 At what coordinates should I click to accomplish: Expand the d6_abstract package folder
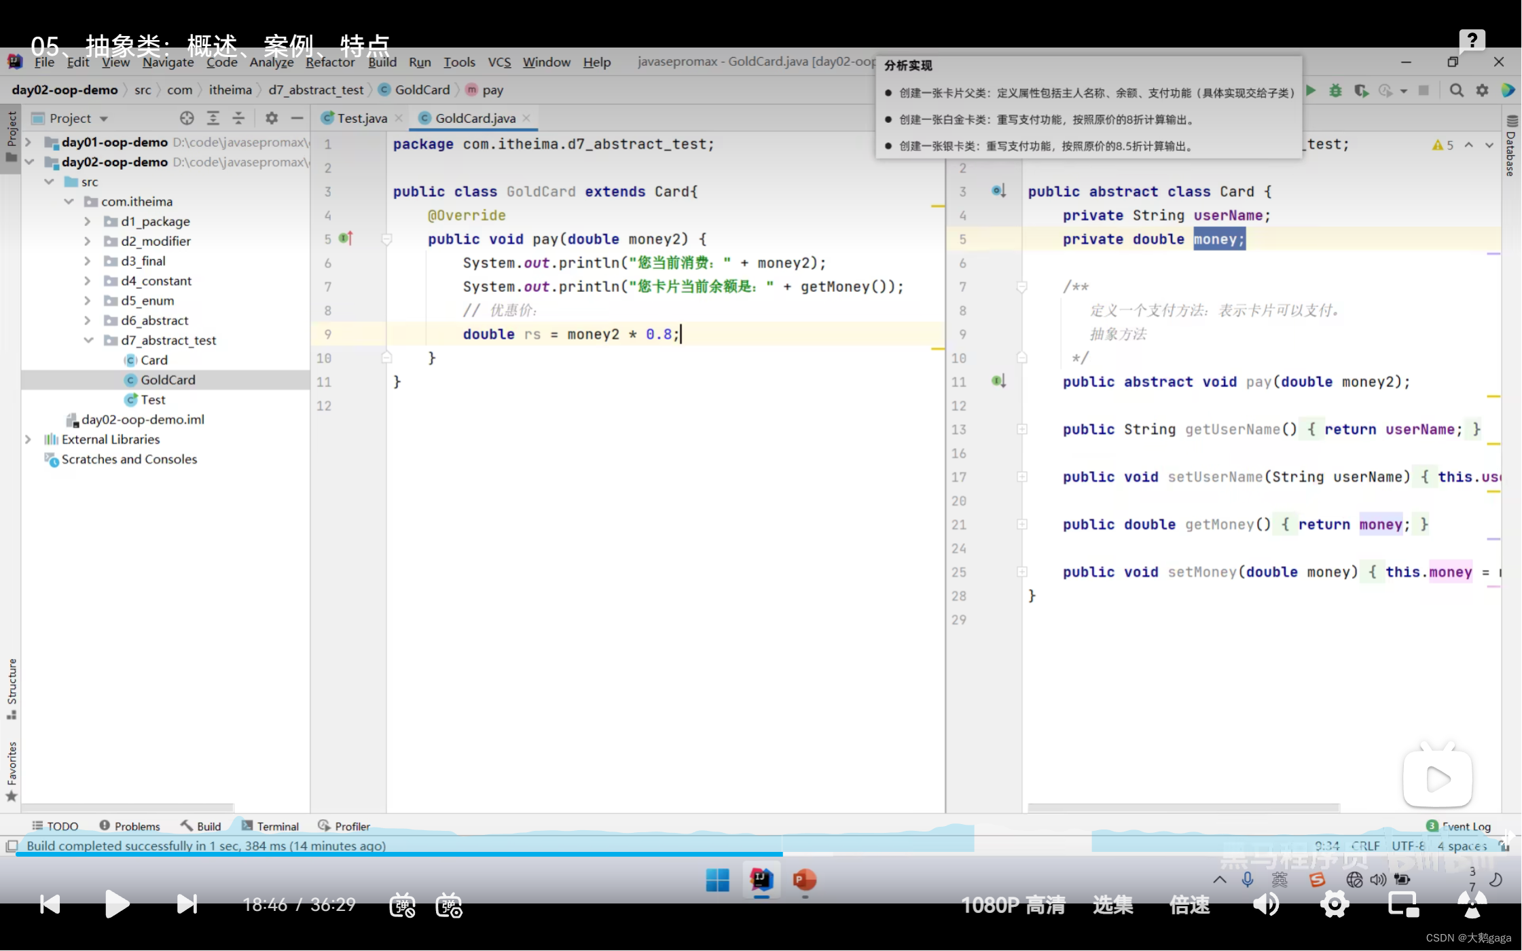pyautogui.click(x=88, y=320)
